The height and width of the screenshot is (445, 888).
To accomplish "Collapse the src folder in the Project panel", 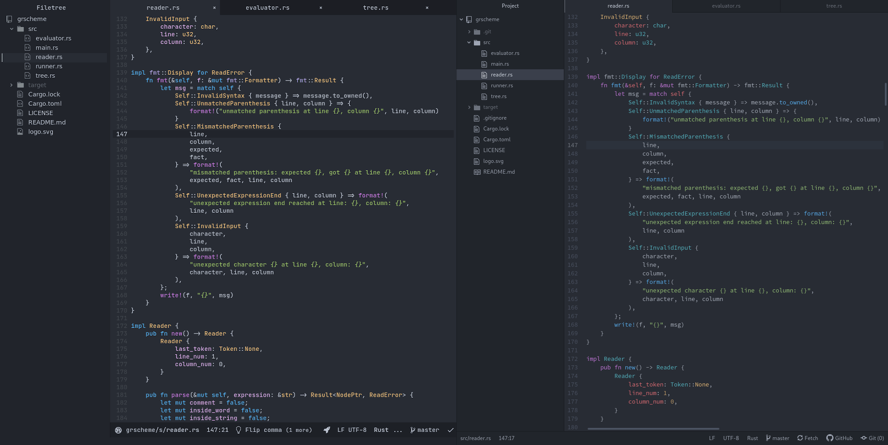I will [x=469, y=43].
